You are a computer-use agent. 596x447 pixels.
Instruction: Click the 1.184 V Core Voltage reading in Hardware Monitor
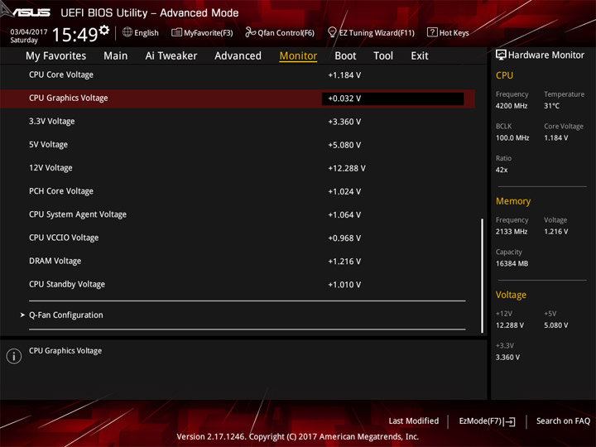coord(555,137)
